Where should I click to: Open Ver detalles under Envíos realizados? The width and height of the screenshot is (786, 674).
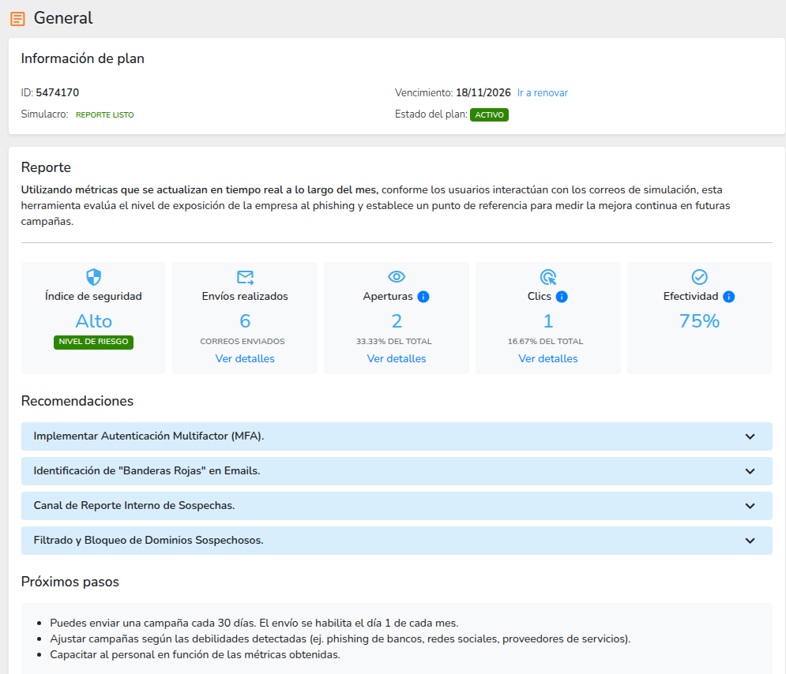click(245, 358)
